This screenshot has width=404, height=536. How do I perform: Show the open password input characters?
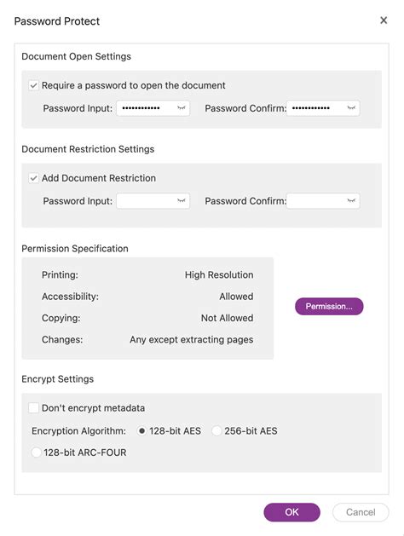[x=182, y=108]
